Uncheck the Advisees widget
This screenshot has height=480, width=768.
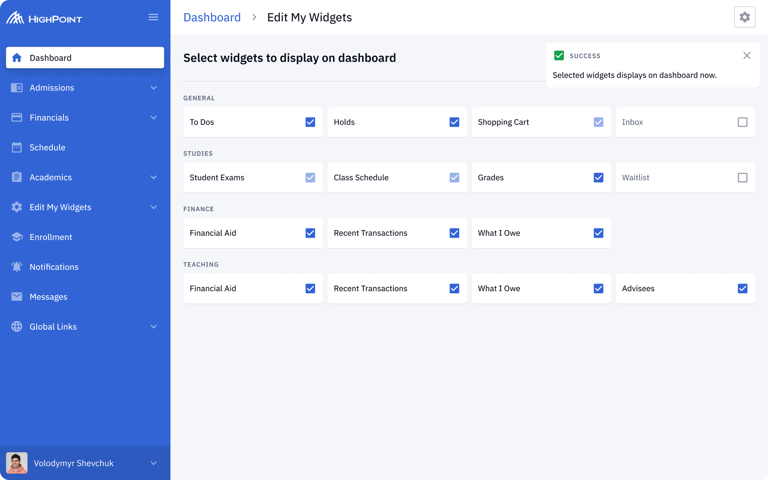click(742, 289)
